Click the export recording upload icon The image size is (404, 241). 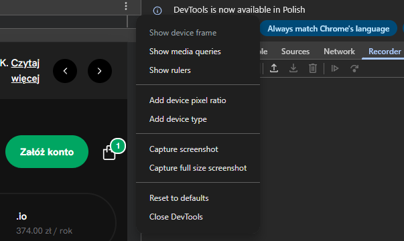click(x=274, y=68)
